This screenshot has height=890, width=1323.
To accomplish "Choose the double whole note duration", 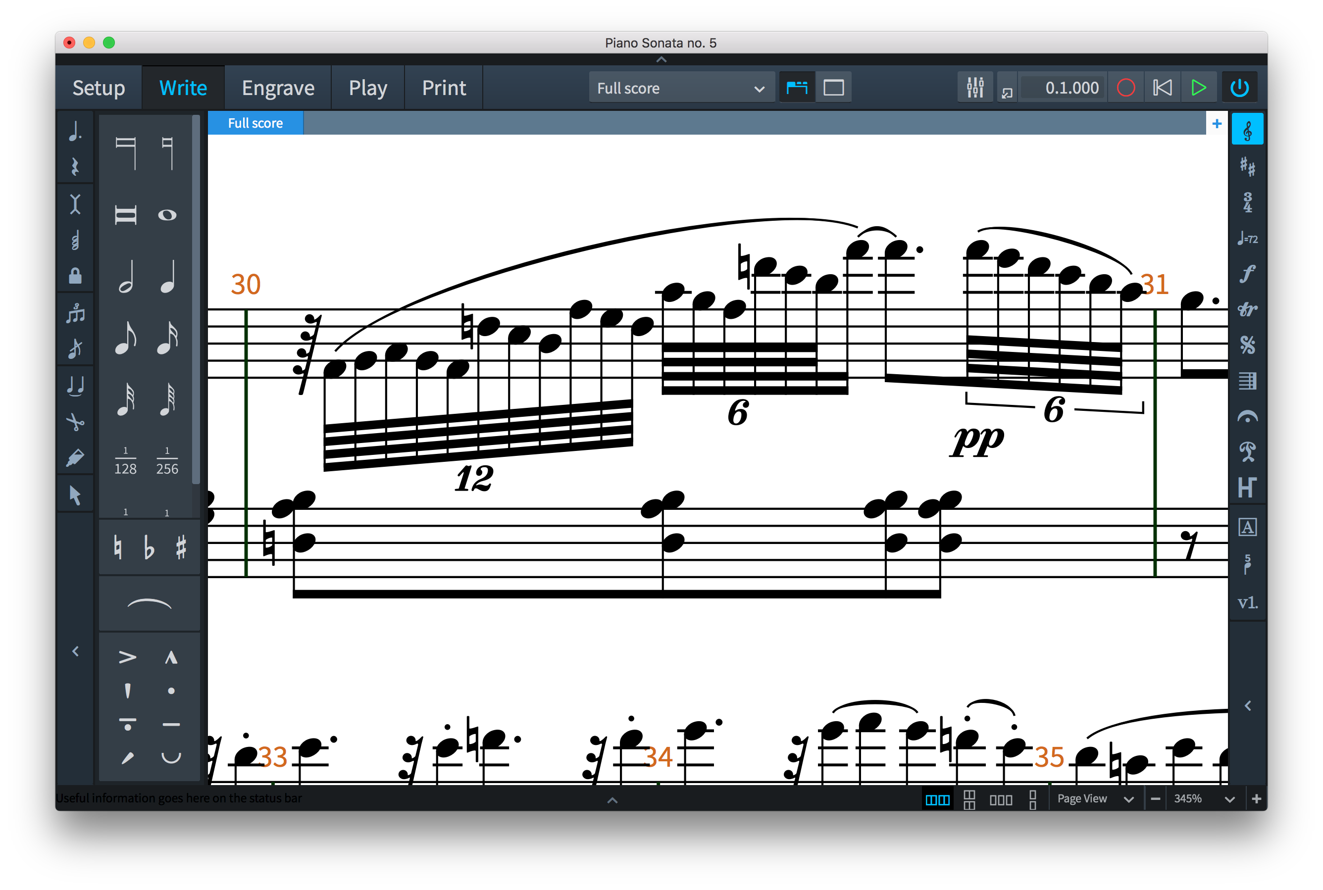I will (x=125, y=215).
